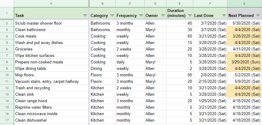
Task: Select Duration cell with value 90
Action: coord(179,75)
